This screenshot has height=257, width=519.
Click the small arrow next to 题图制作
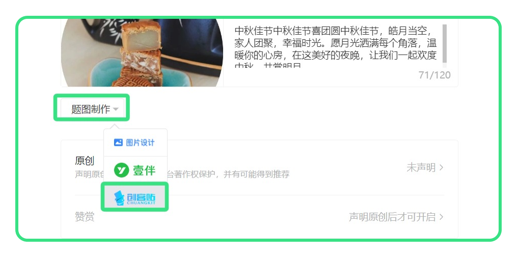click(116, 109)
